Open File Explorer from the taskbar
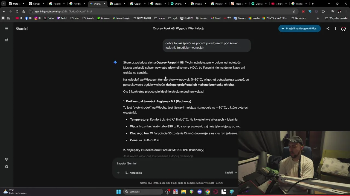350x196 pixels. pyautogui.click(x=183, y=192)
